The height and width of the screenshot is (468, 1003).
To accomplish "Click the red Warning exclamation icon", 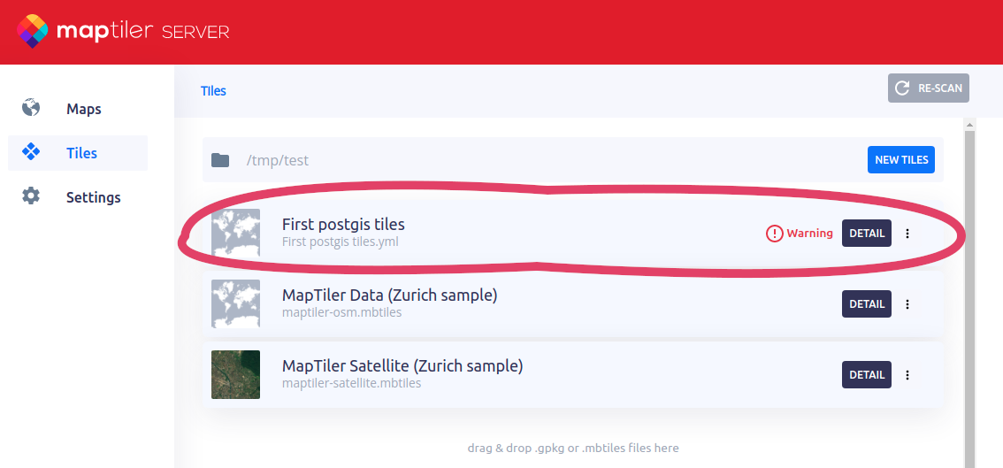I will 774,234.
